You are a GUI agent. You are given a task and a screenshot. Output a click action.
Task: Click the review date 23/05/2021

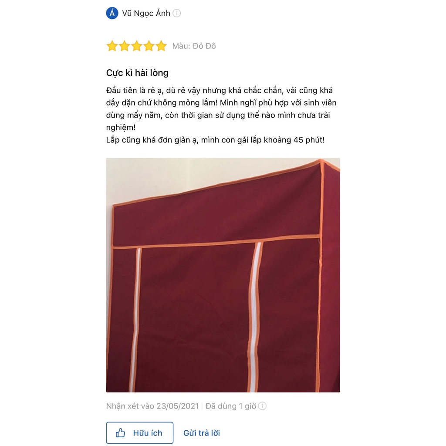pos(178,406)
